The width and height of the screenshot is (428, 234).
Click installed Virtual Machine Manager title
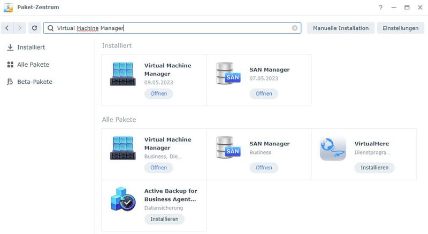[x=167, y=69]
